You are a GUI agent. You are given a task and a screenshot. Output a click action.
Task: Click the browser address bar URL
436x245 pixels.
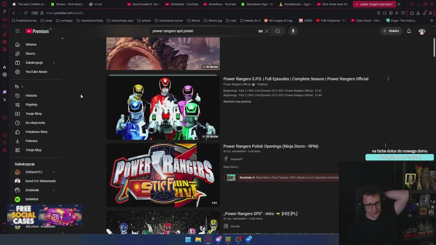(x=65, y=13)
